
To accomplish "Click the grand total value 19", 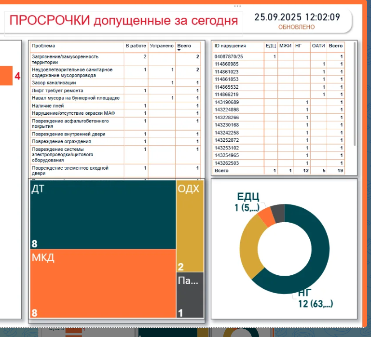I will pyautogui.click(x=340, y=171).
